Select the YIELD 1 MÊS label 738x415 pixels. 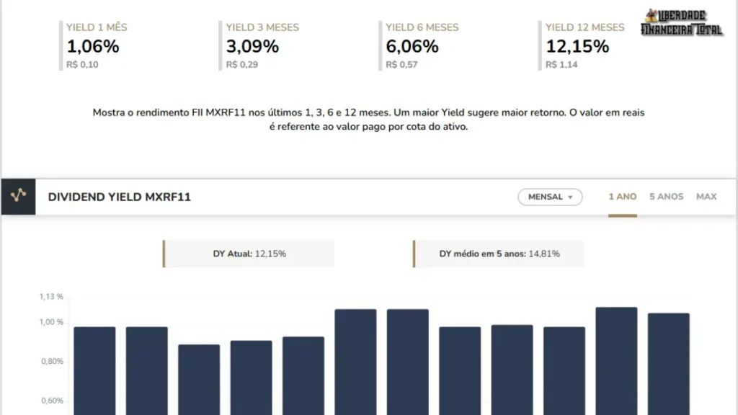point(97,27)
